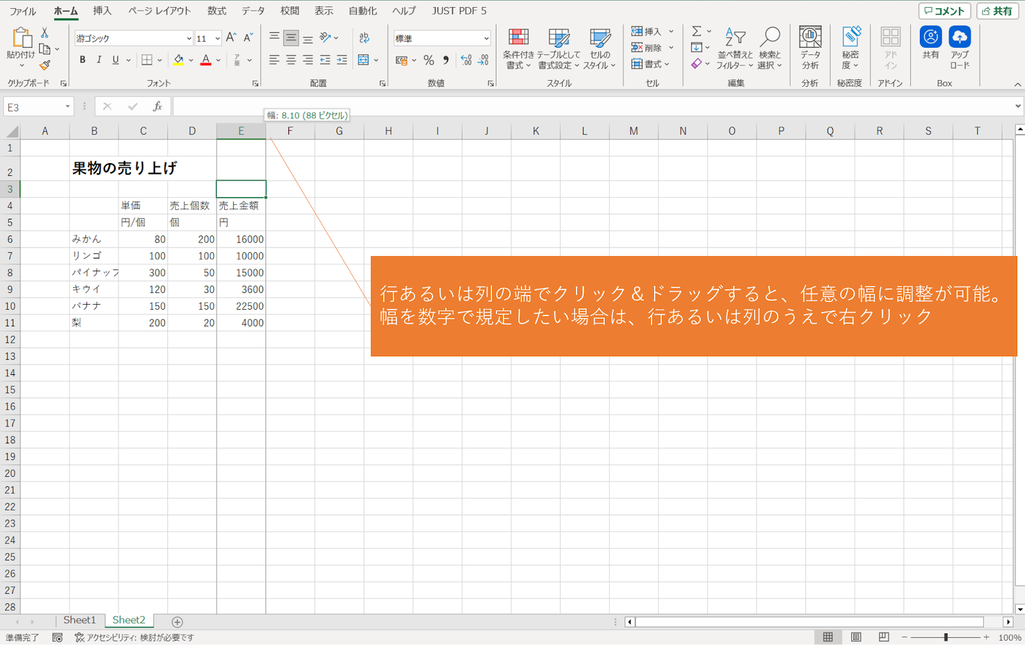Toggle align left

(x=274, y=60)
